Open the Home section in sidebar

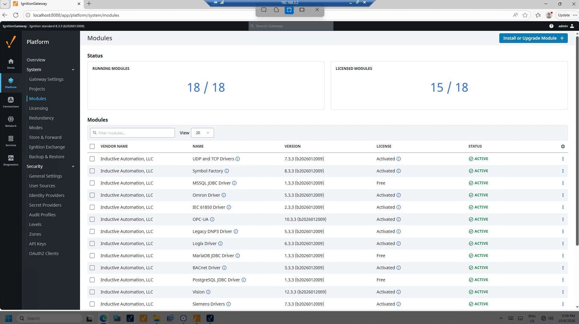(x=11, y=64)
